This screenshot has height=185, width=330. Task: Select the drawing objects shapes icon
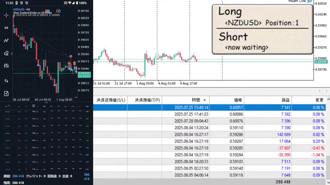click(6, 53)
